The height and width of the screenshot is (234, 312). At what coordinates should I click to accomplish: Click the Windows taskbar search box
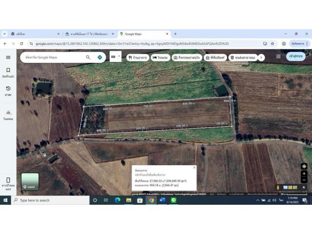51,200
